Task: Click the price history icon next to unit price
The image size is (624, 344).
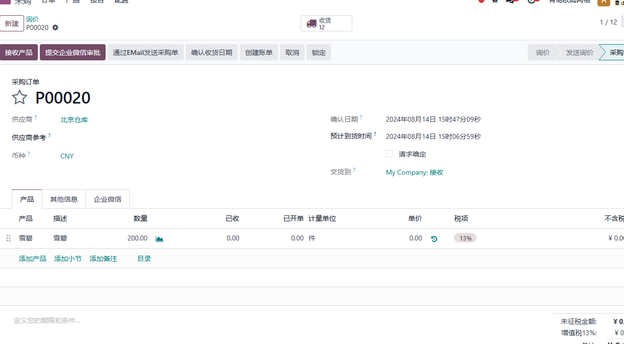Action: click(434, 238)
